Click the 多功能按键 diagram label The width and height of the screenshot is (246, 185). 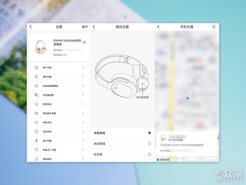142,97
